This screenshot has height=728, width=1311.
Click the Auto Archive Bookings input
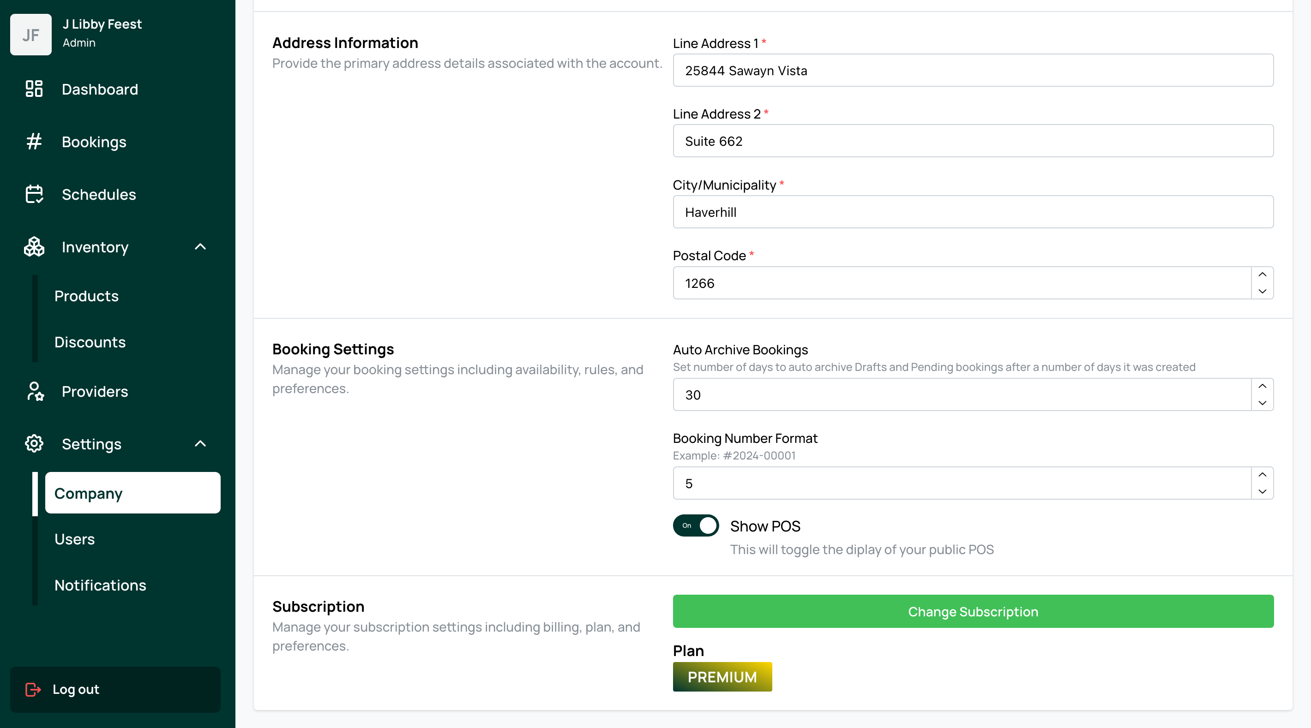(x=962, y=394)
